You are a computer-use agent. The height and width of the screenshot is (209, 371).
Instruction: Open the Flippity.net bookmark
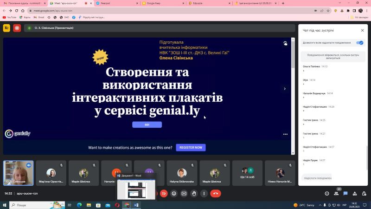tap(92, 17)
